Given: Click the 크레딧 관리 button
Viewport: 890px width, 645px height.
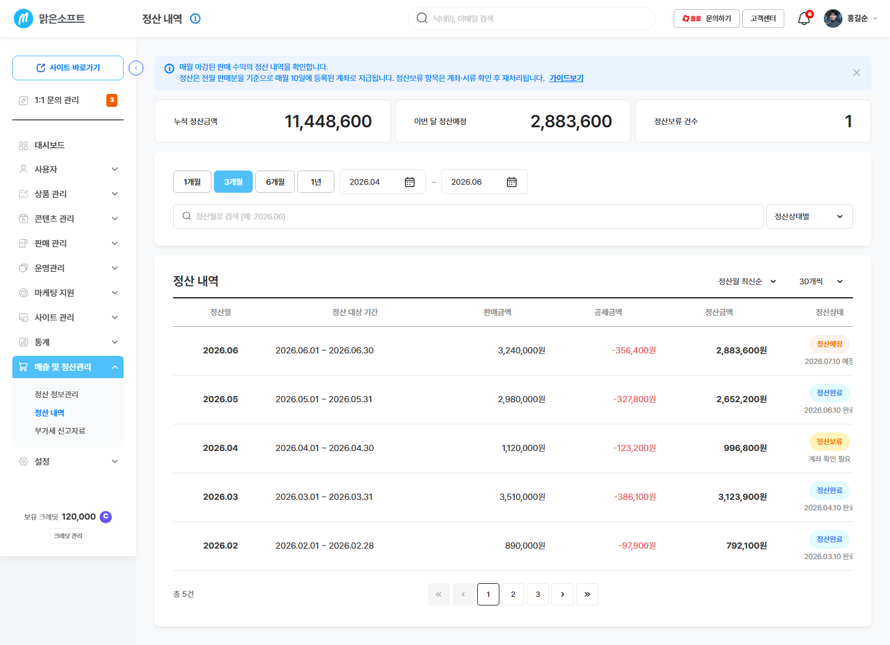Looking at the screenshot, I should pos(68,536).
